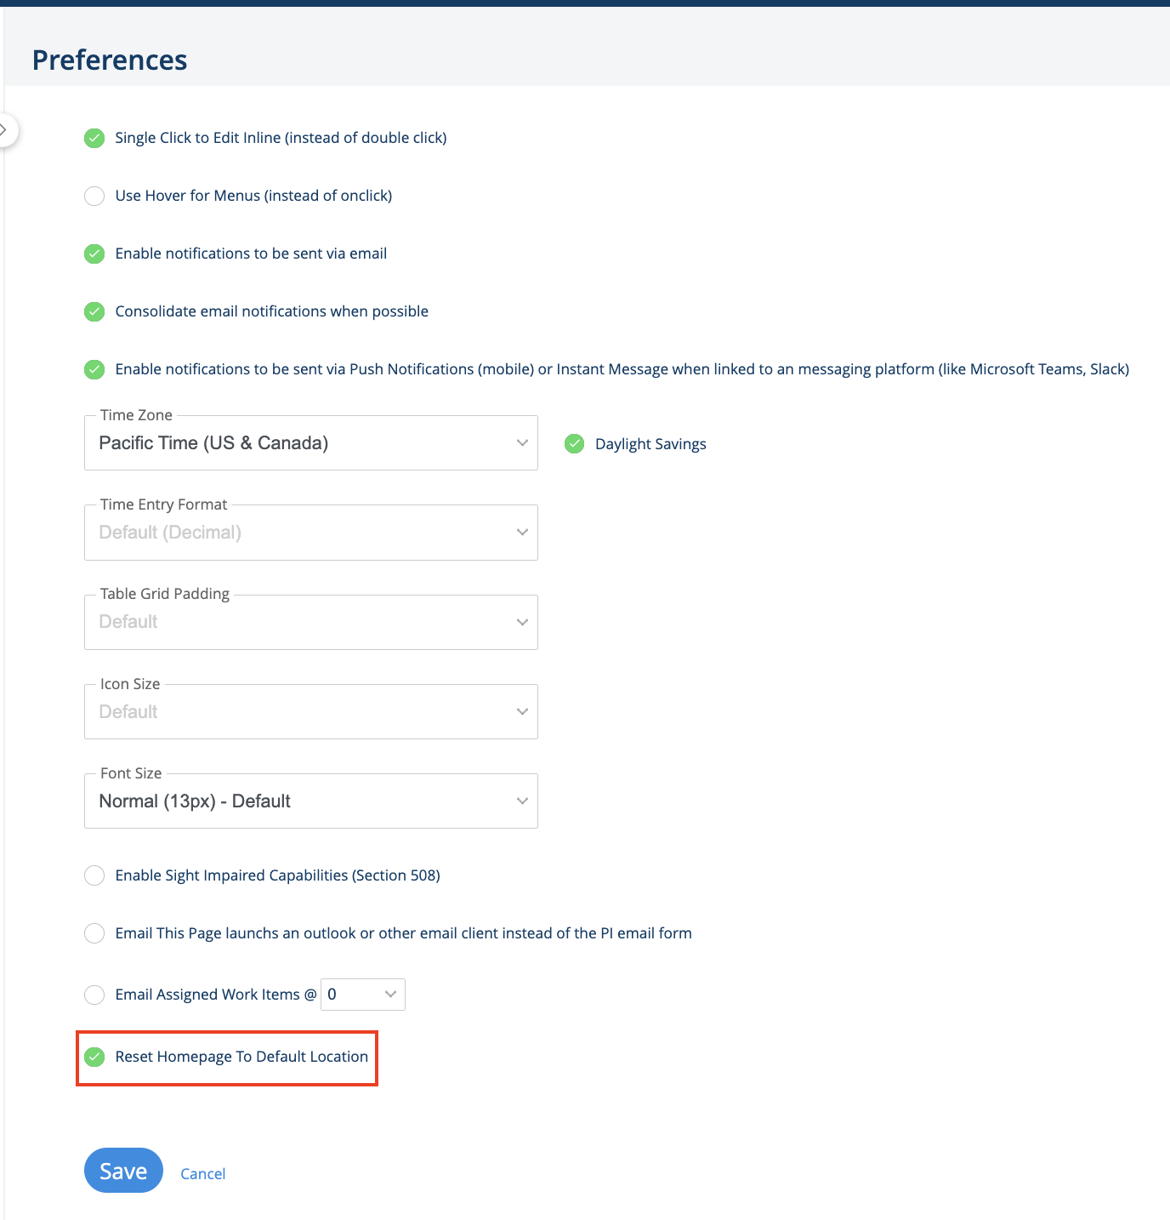This screenshot has width=1170, height=1220.
Task: Open the Time Zone dropdown
Action: pos(311,442)
